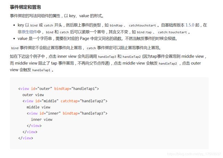Select the "inner view" text in code block
Viewport: 223px width, 158px height.
pos(42,120)
